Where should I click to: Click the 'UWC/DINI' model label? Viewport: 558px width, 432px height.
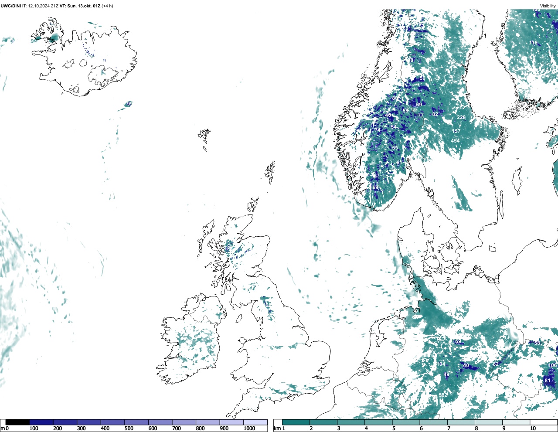pos(10,6)
